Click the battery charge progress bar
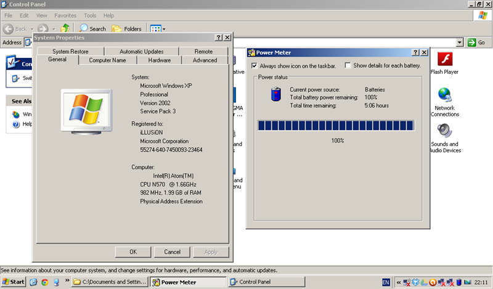The width and height of the screenshot is (493, 289). (336, 126)
